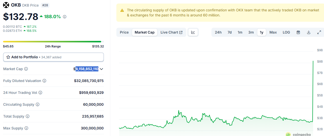Open the chart calendar date picker
This screenshot has height=136, width=324.
[298, 32]
